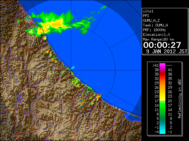Image resolution: width=189 pixels, height=141 pixels.
Task: Click the '9 JAN 2012 JST' date
Action: [x=167, y=51]
